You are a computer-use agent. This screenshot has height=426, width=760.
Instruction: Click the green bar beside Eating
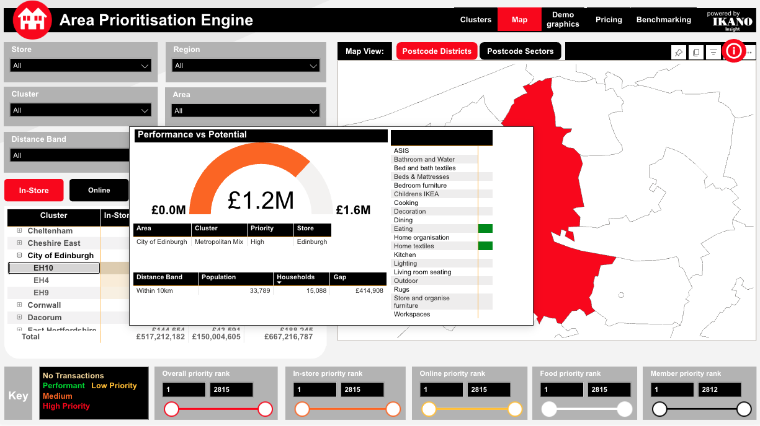[x=485, y=228]
